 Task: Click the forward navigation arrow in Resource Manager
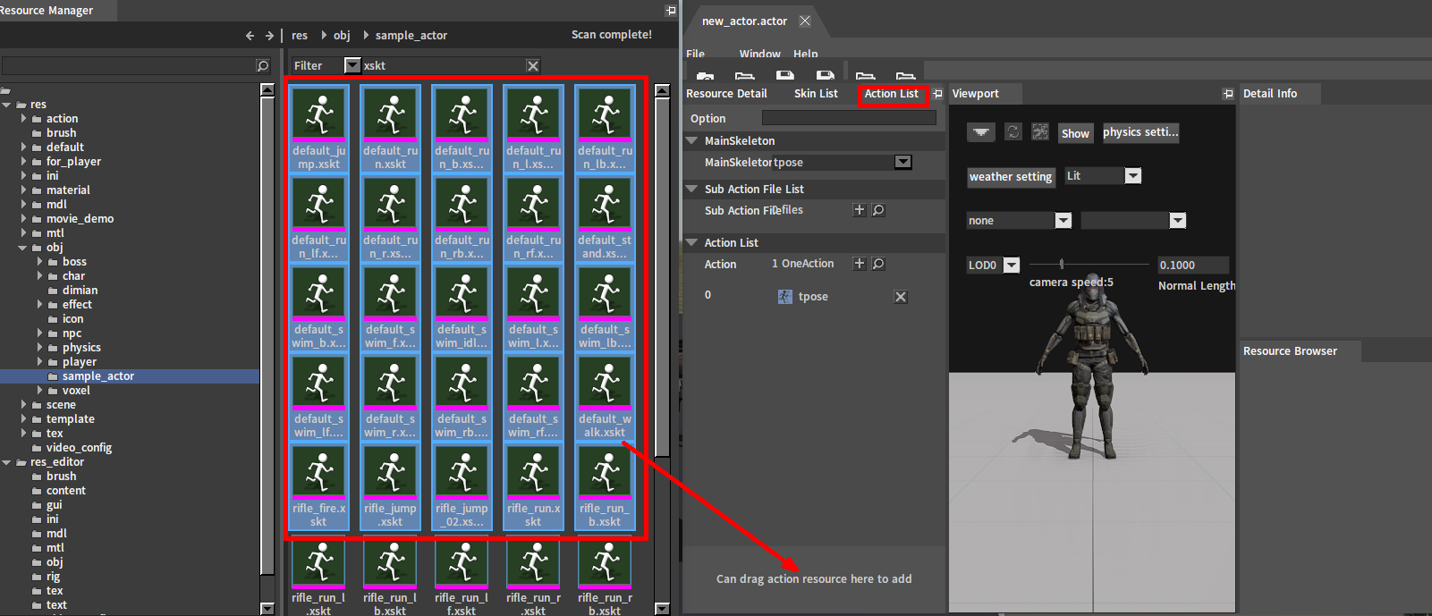269,36
